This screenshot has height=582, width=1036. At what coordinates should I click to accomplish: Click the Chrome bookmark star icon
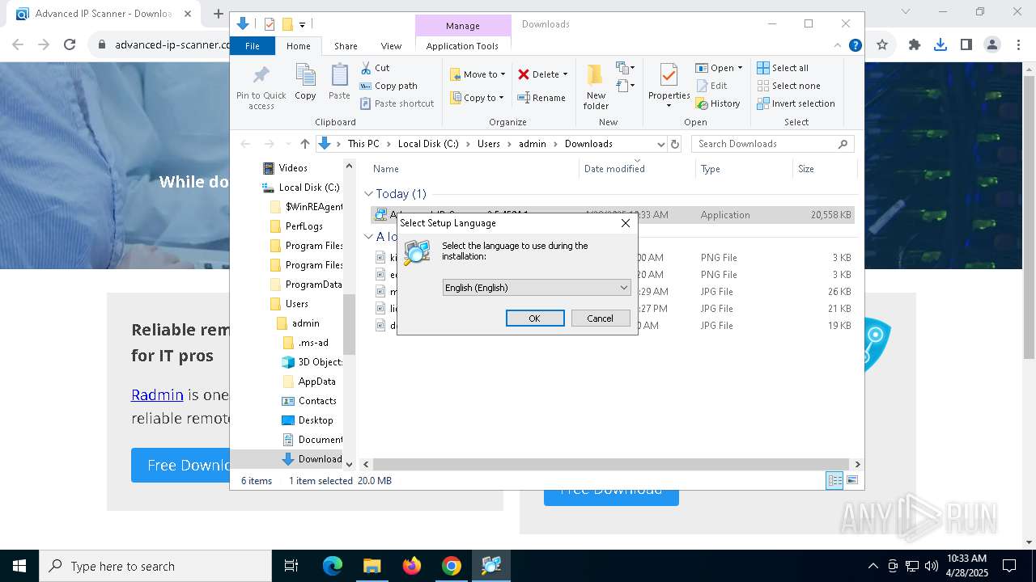(882, 44)
